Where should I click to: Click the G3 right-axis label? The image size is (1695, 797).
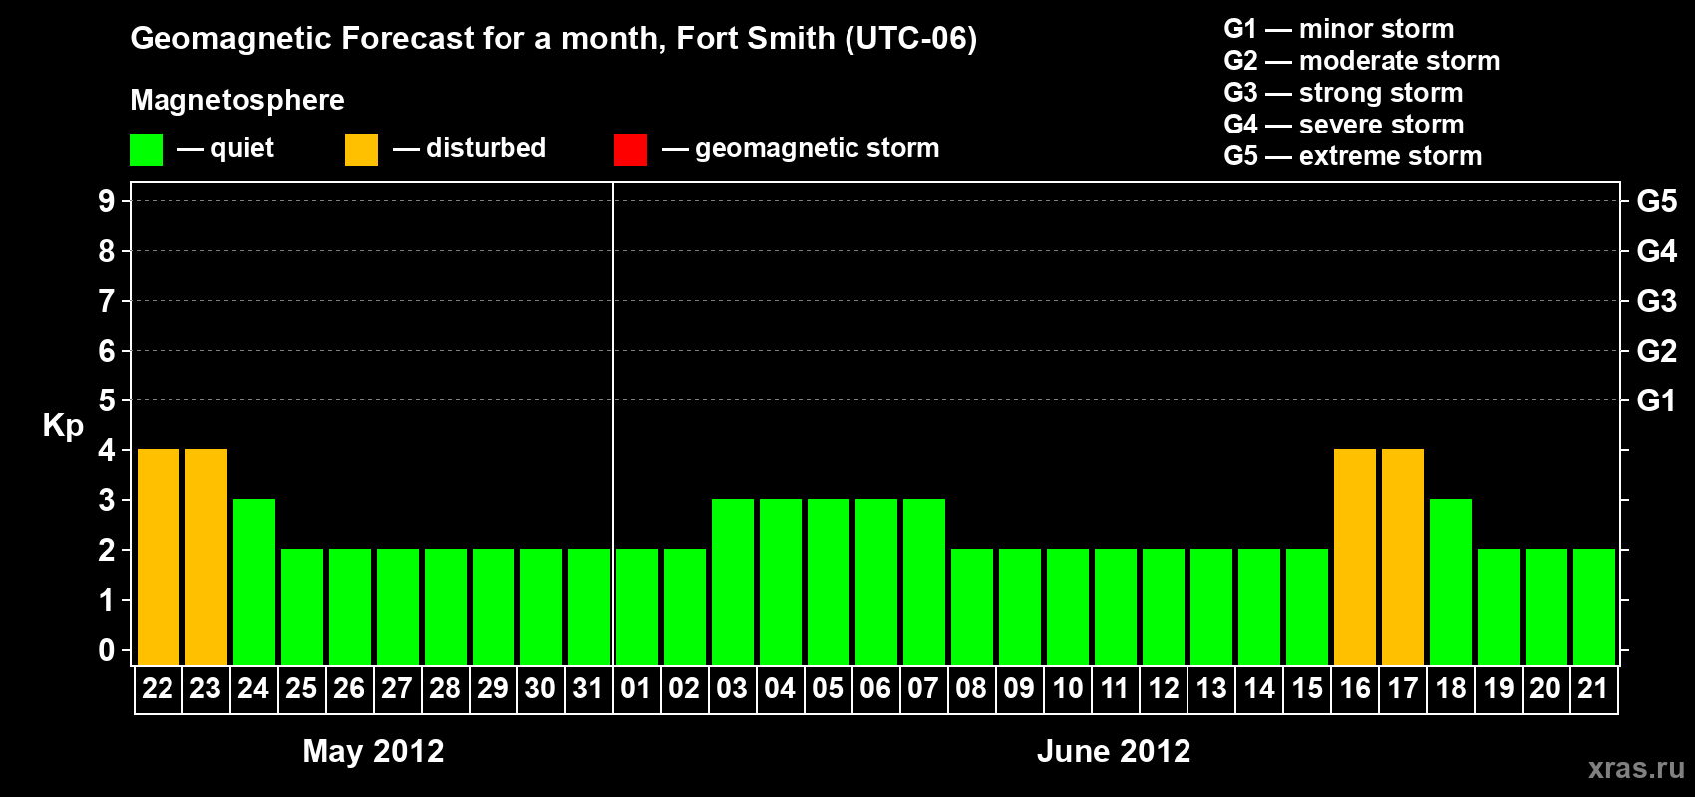[1657, 301]
